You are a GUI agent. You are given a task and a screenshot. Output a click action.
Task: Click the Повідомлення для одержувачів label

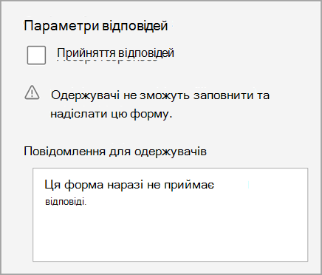[x=115, y=152]
